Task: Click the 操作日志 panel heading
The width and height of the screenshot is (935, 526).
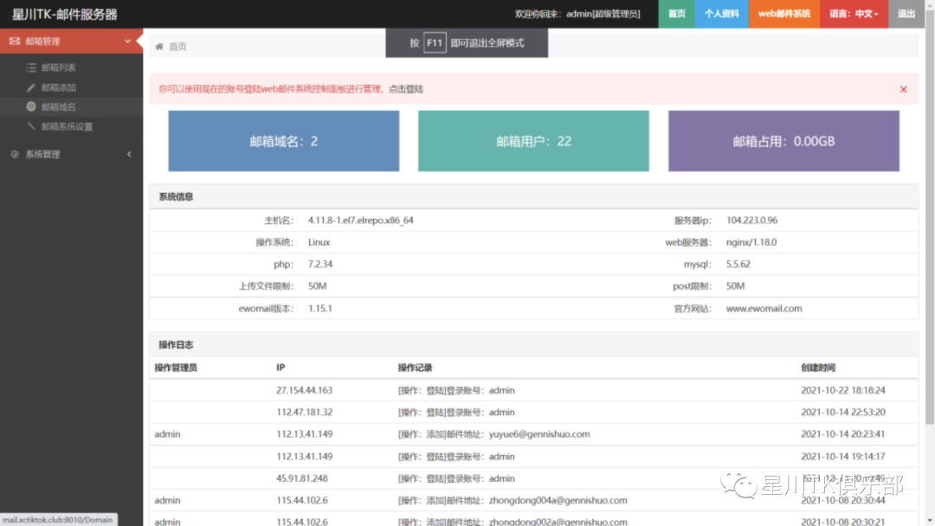Action: [x=176, y=345]
